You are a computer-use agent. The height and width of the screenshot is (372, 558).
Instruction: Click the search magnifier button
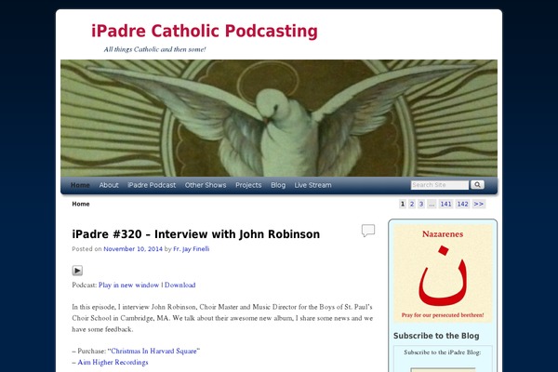pos(477,185)
